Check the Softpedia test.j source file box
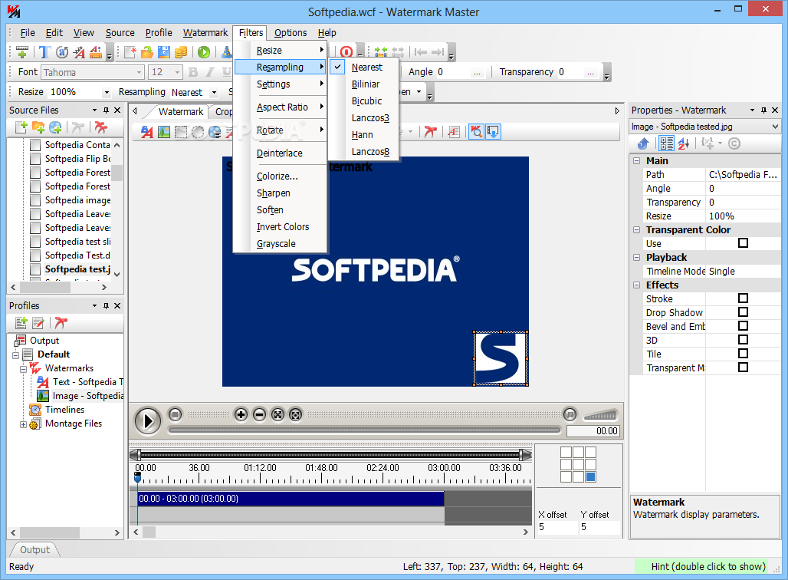788x580 pixels. point(35,269)
